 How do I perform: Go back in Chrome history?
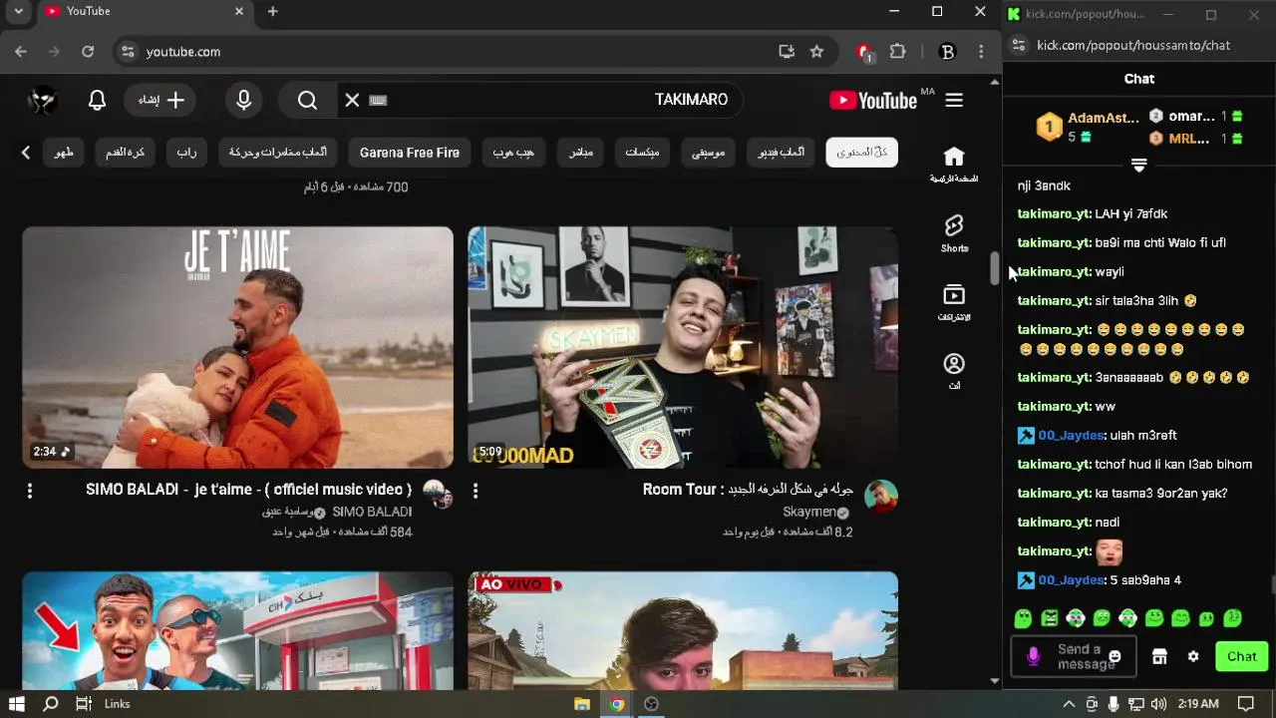point(21,52)
